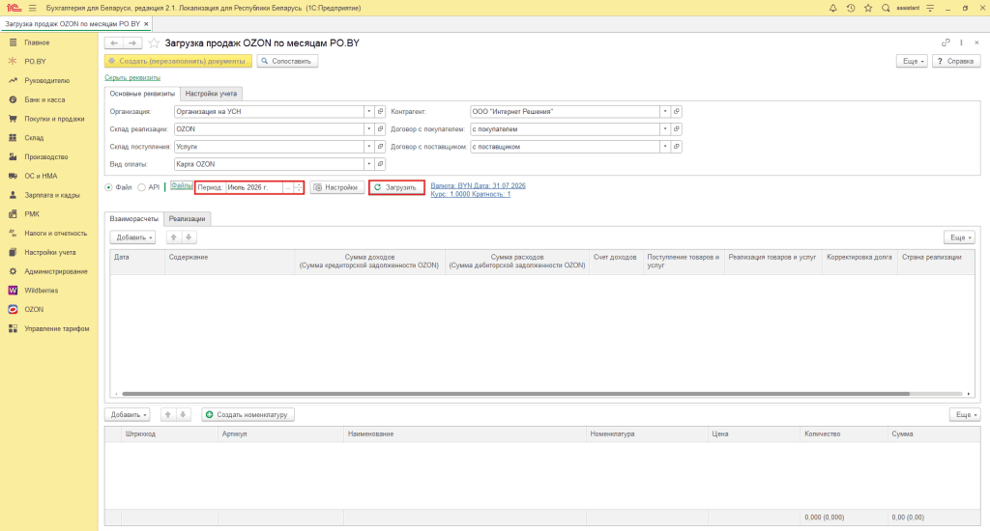Open Вид оплаты reference icon

pyautogui.click(x=380, y=164)
